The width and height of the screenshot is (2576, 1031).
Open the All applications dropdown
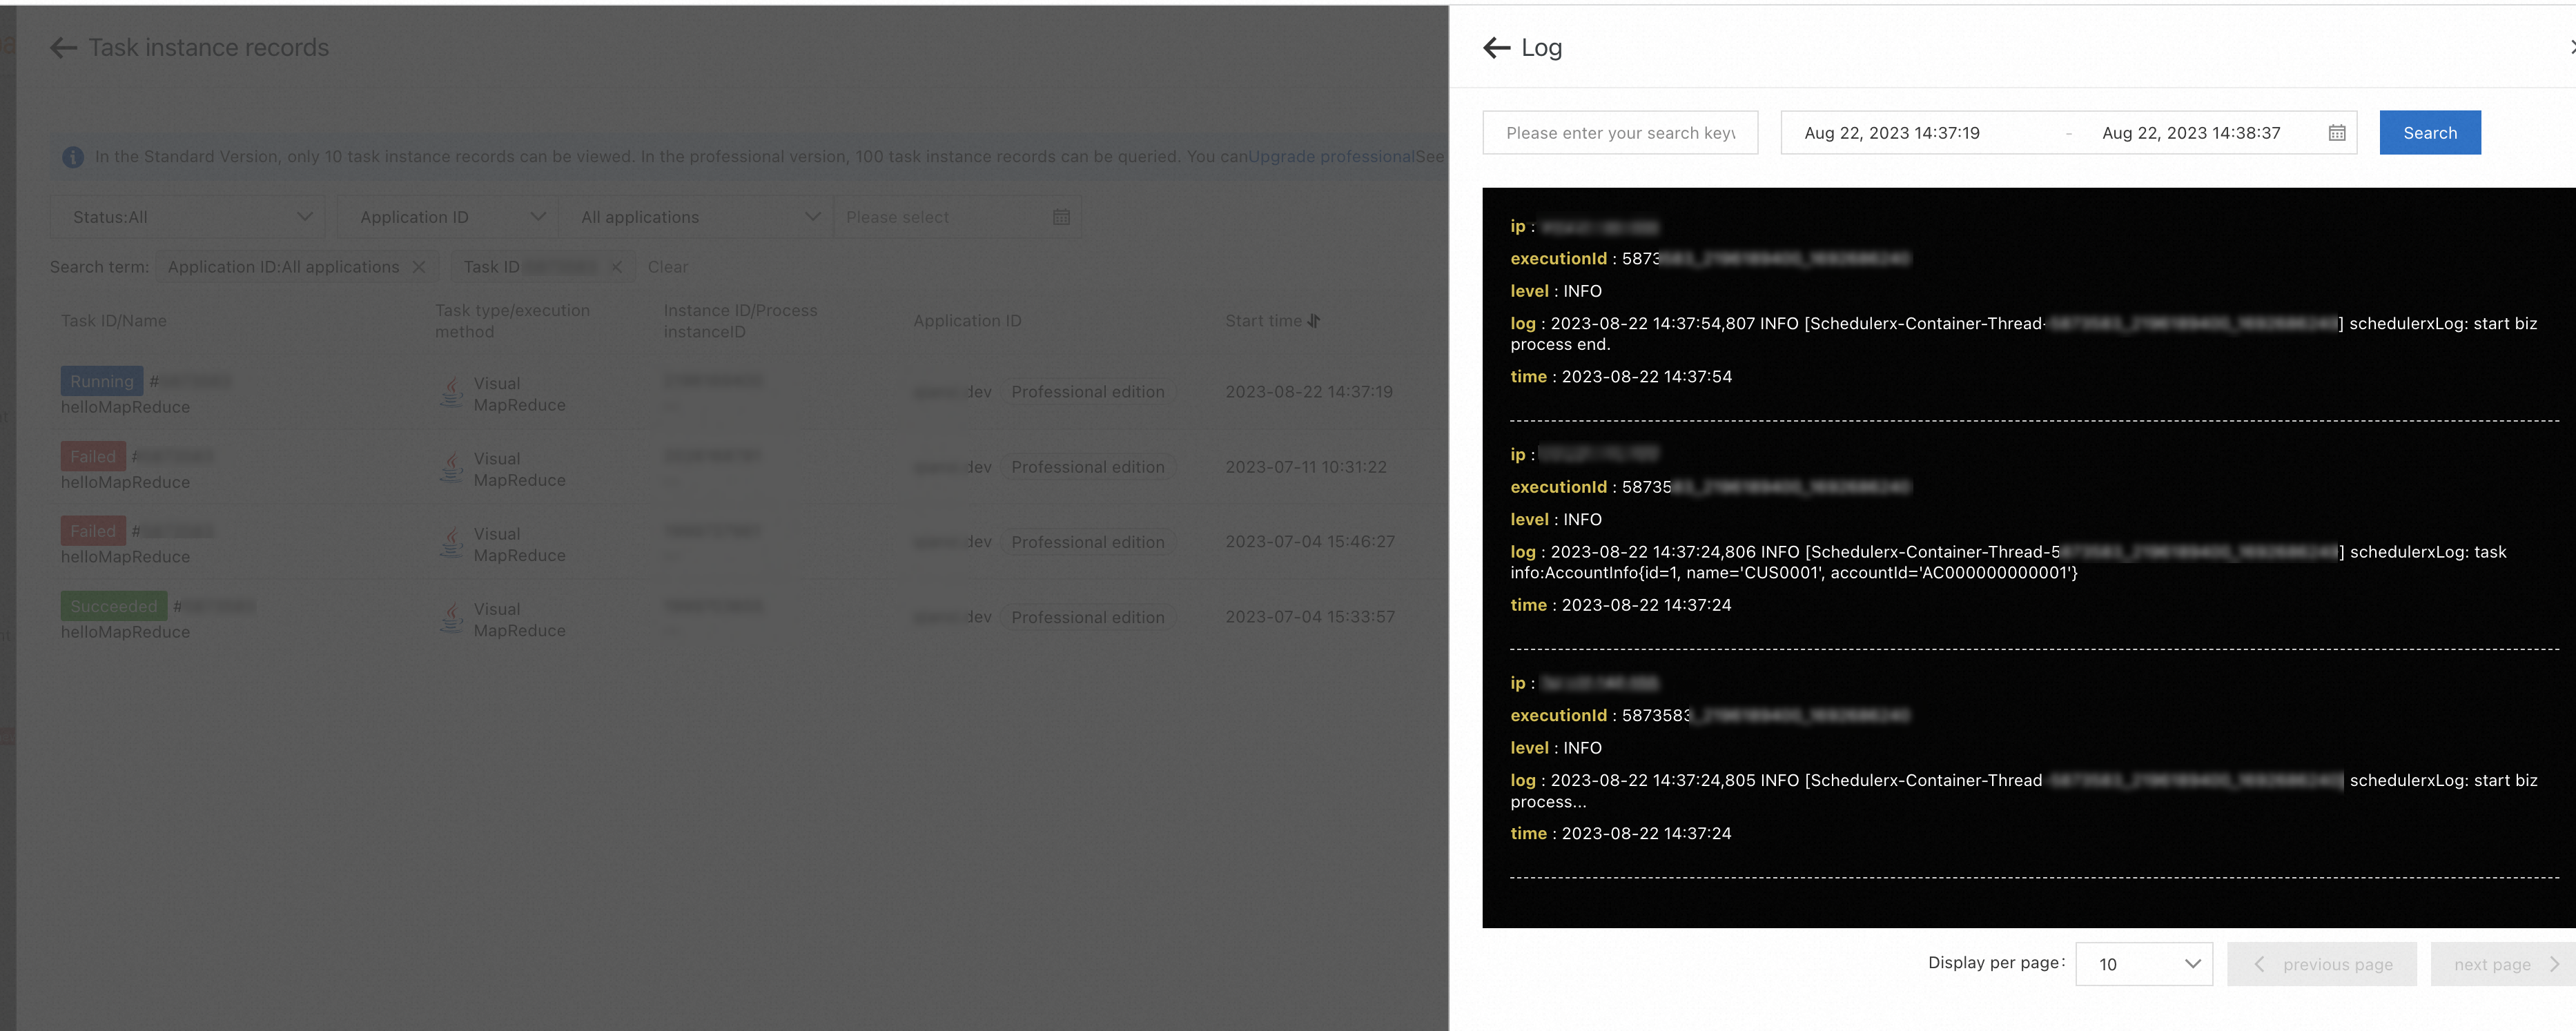(696, 217)
